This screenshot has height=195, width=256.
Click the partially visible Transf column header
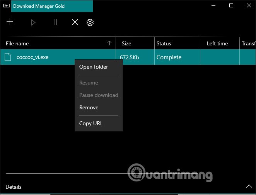click(249, 43)
